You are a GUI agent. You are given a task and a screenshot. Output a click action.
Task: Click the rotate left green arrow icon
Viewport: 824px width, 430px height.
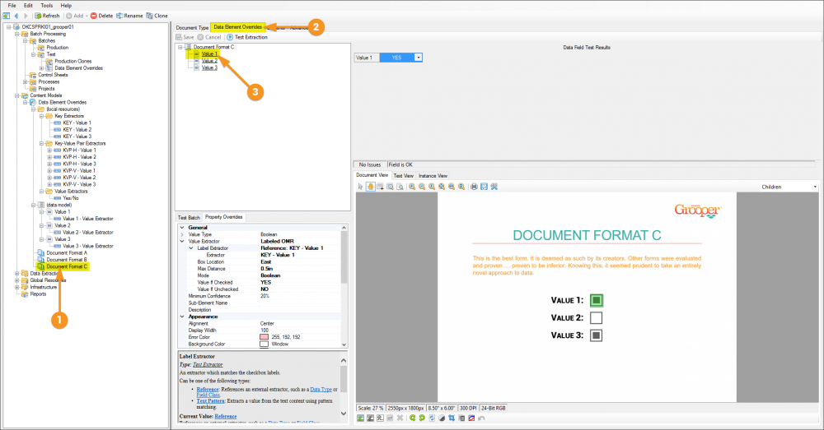point(413,418)
